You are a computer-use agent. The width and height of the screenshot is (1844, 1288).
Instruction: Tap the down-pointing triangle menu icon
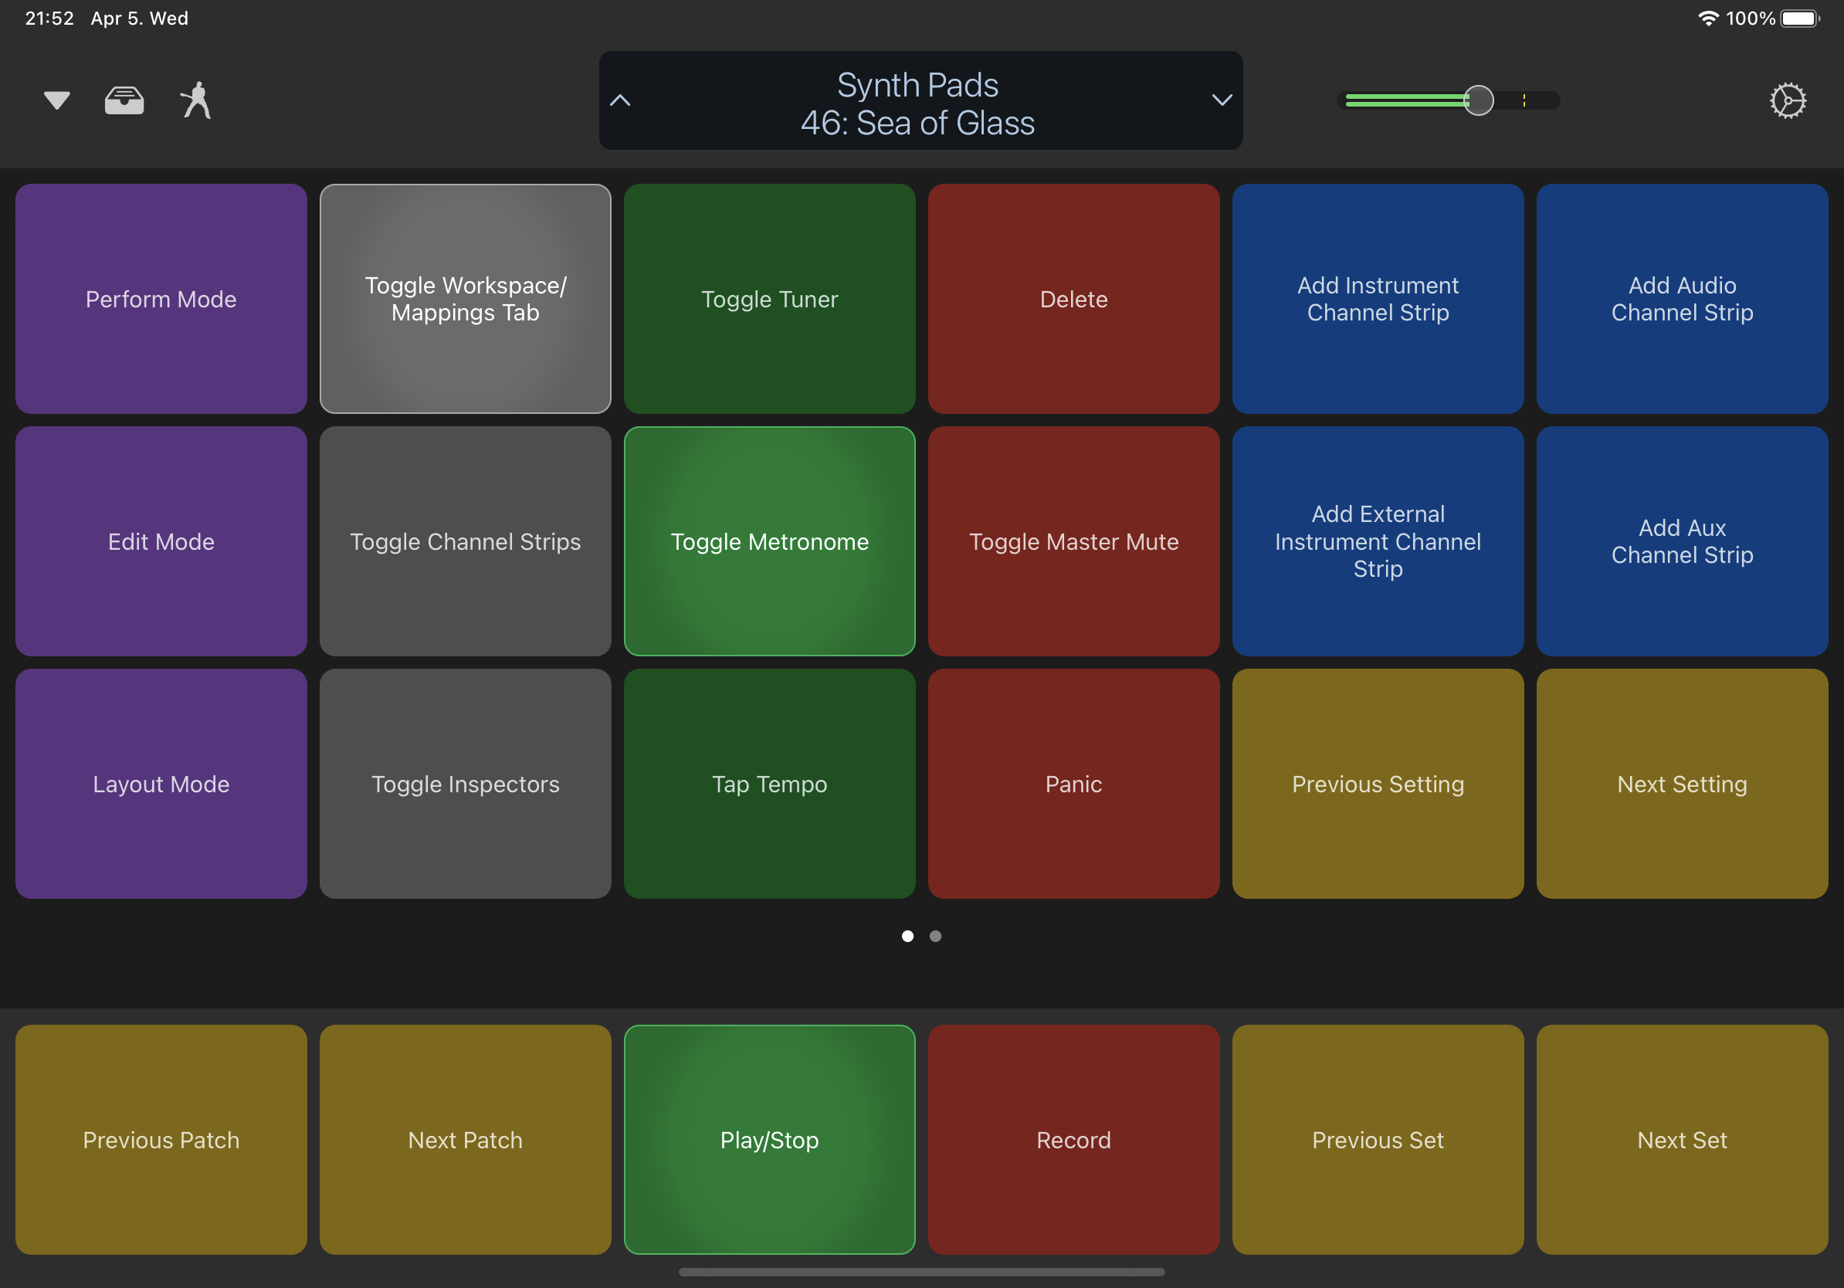pos(56,100)
